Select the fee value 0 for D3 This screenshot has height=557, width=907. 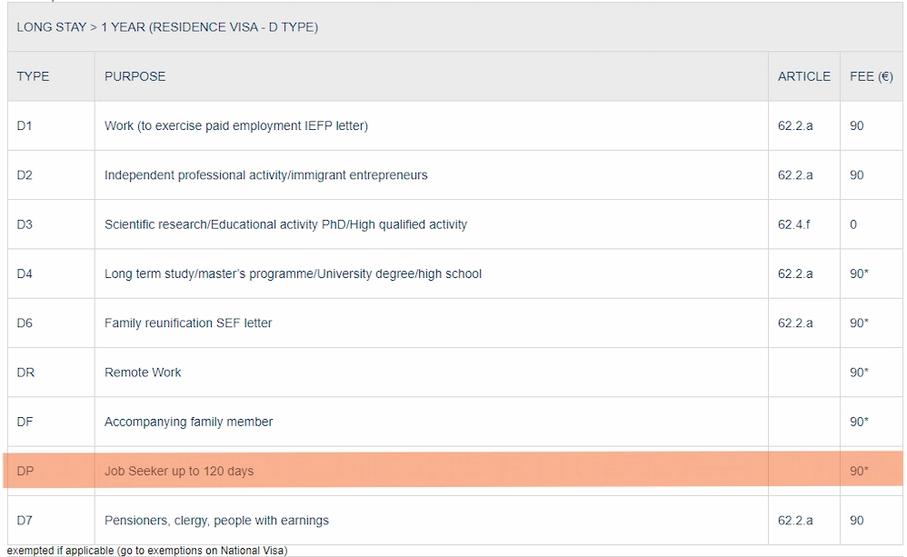pyautogui.click(x=853, y=224)
